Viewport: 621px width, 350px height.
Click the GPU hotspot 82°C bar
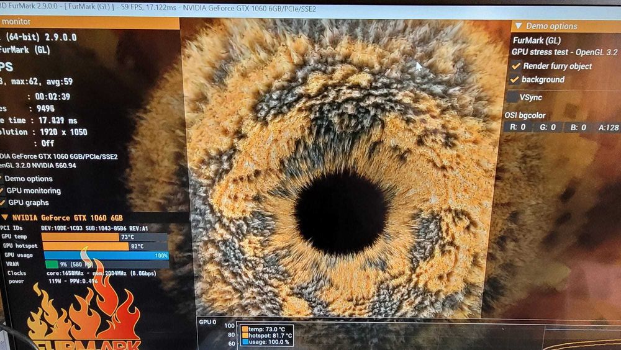(x=106, y=246)
